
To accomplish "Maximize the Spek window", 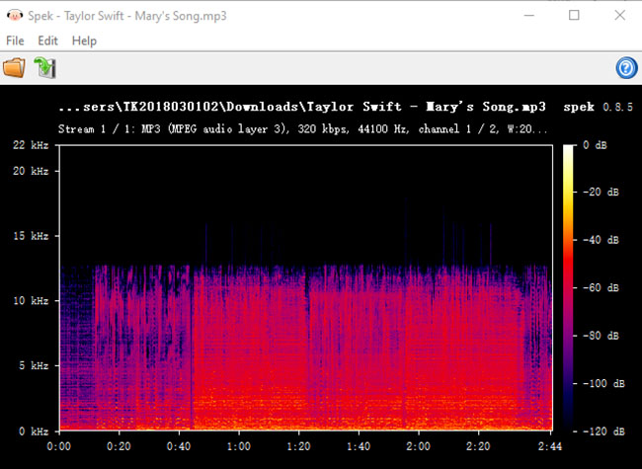I will tap(574, 16).
